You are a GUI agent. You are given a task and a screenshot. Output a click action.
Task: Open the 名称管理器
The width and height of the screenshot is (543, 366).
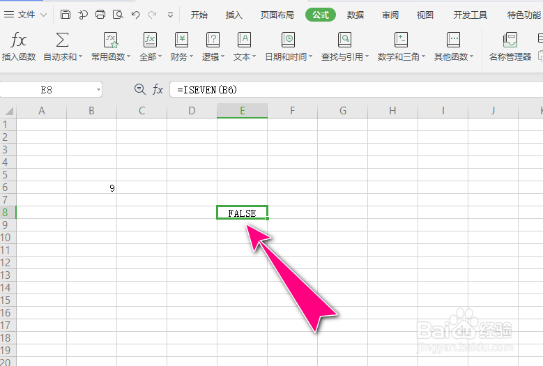pyautogui.click(x=510, y=47)
